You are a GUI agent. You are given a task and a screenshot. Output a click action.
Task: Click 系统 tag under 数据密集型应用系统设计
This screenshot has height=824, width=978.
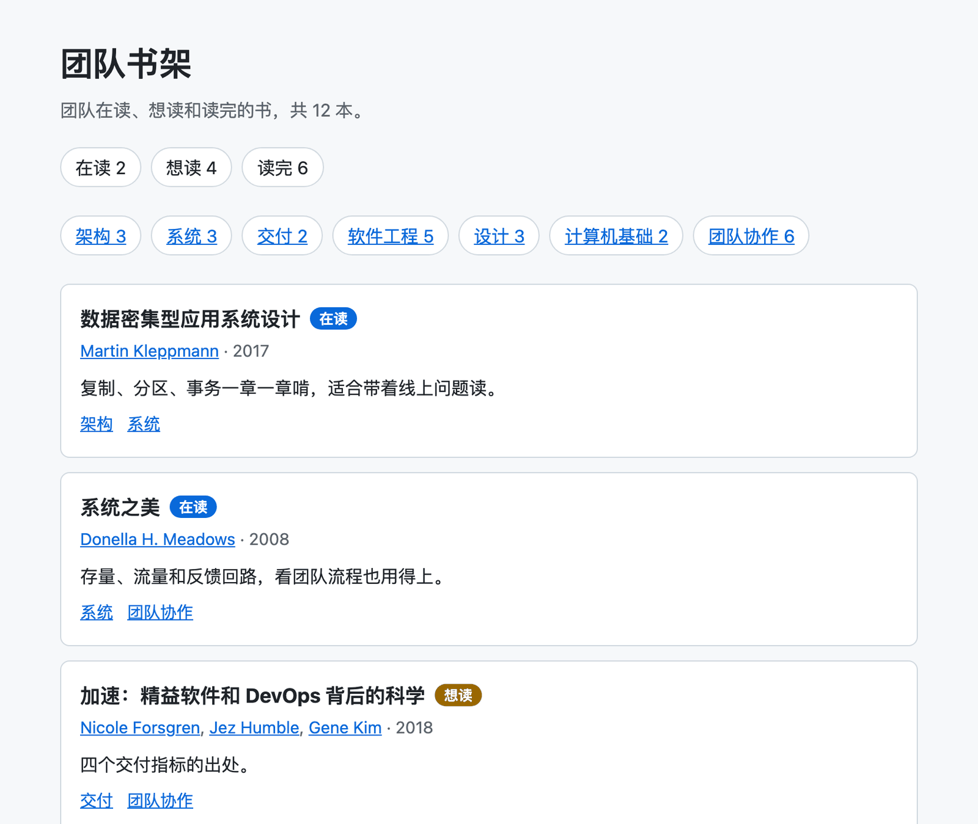click(x=144, y=424)
